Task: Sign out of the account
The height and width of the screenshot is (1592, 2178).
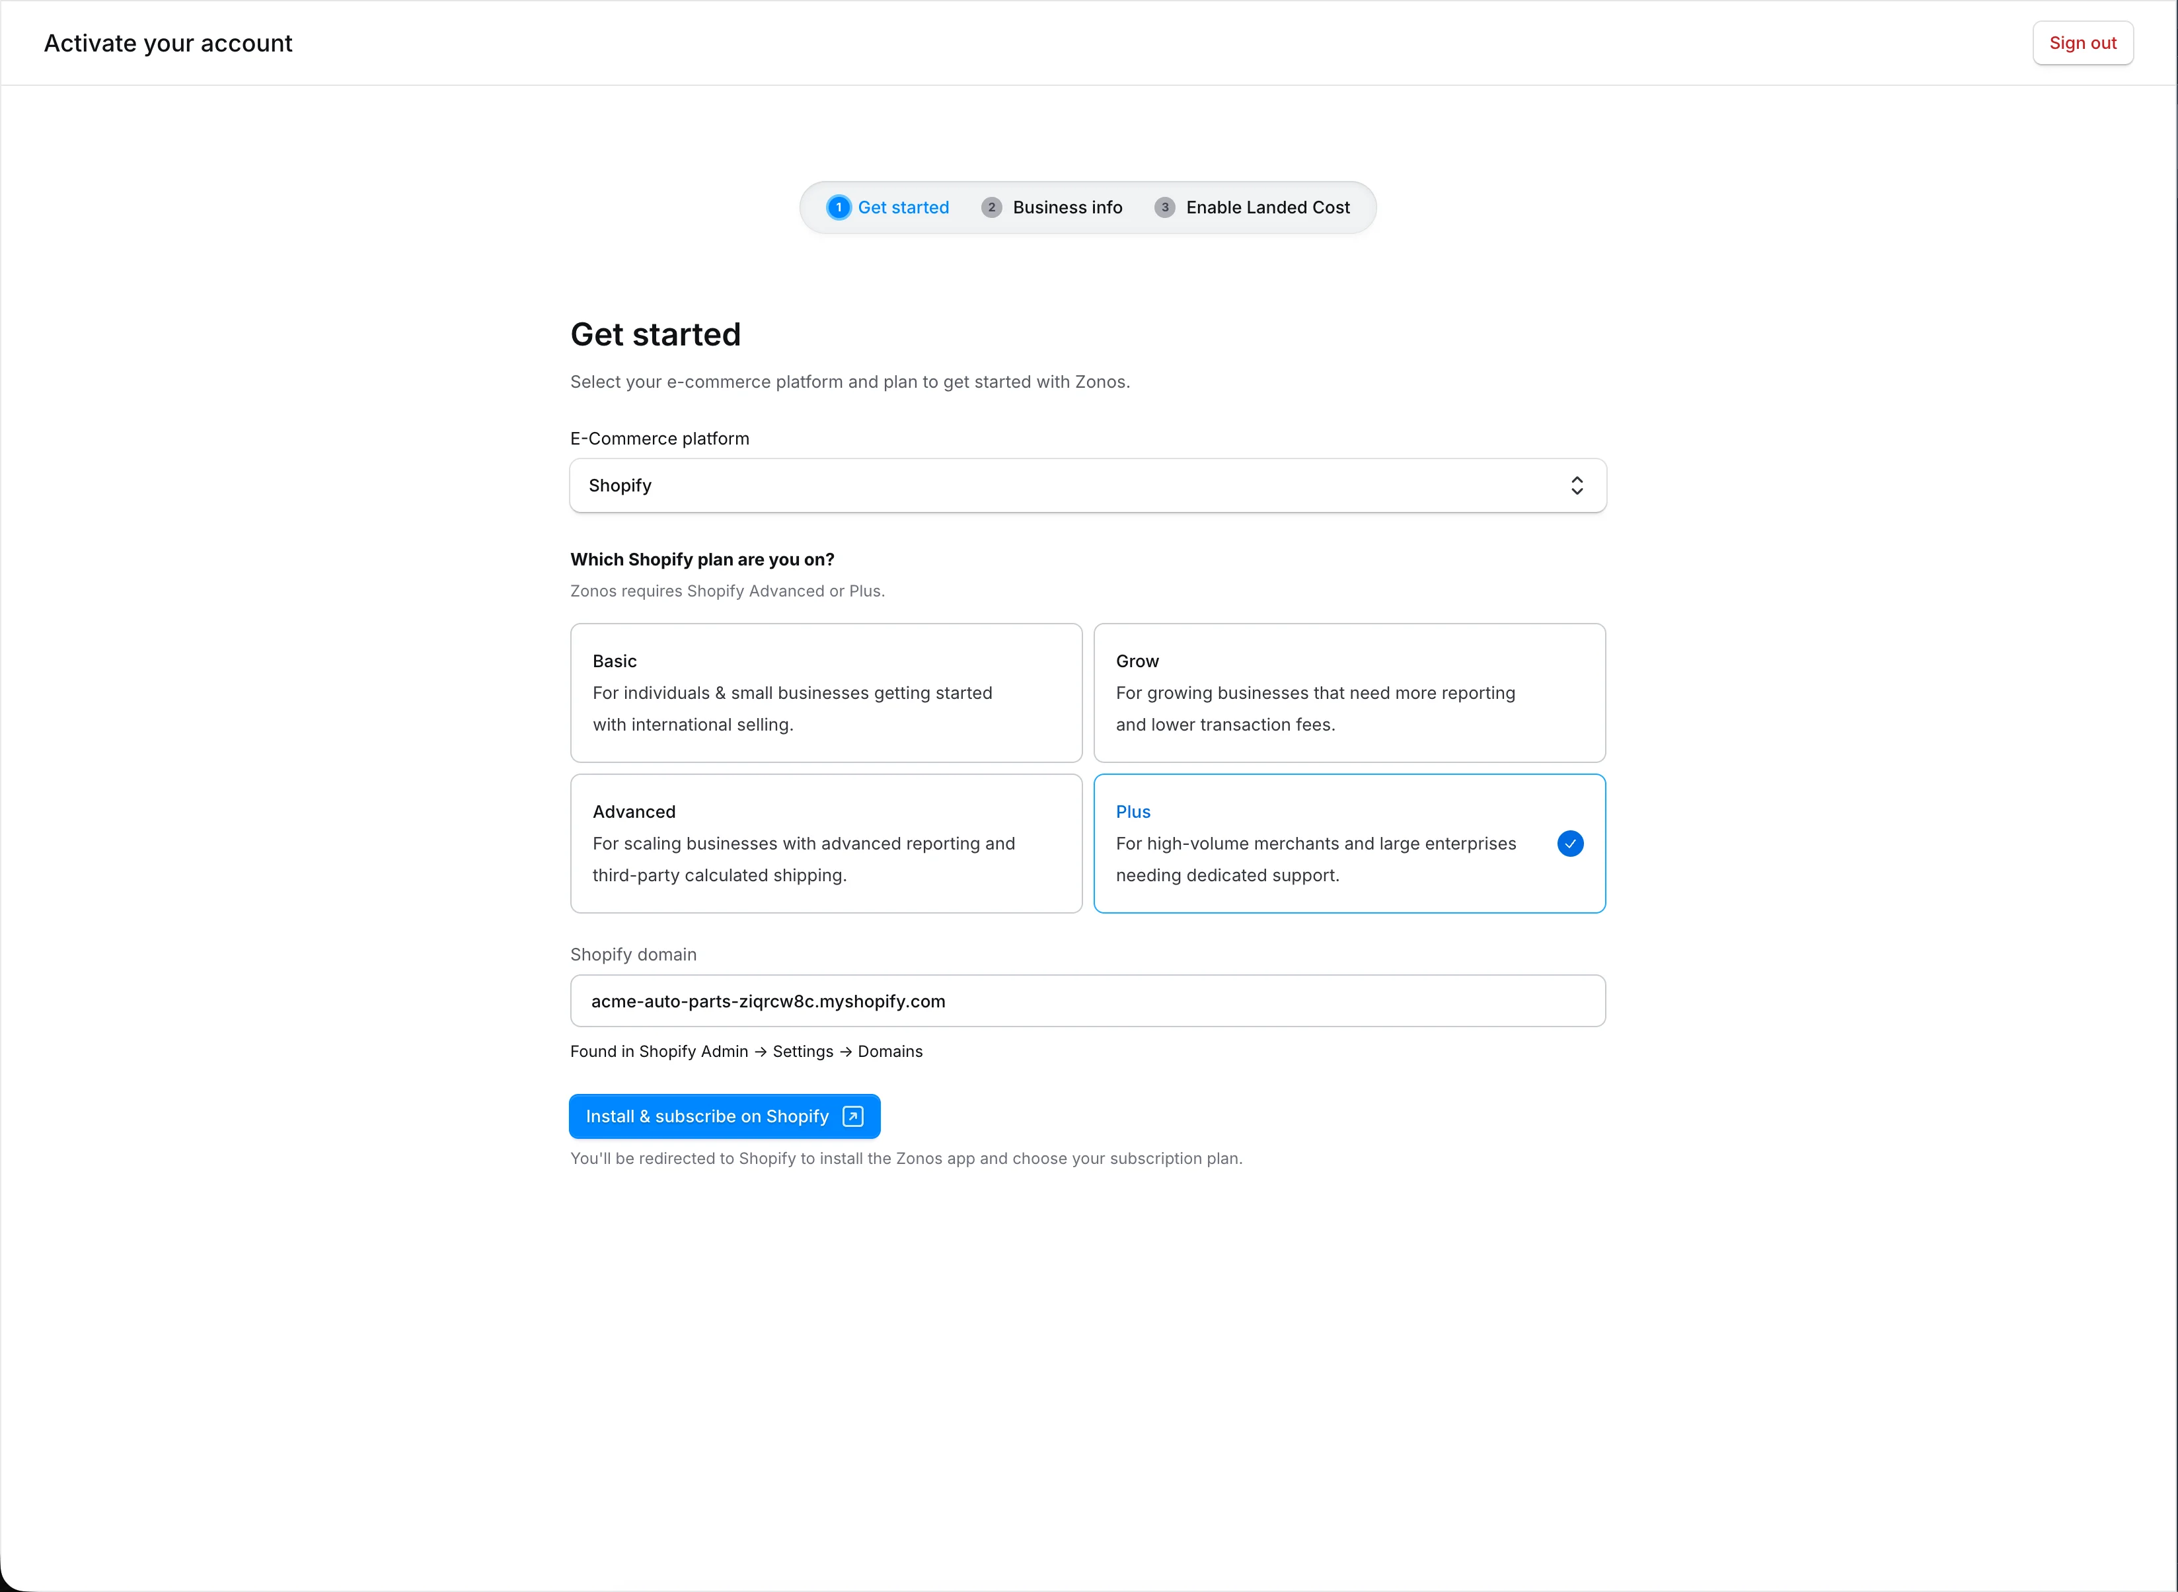Action: [x=2083, y=42]
